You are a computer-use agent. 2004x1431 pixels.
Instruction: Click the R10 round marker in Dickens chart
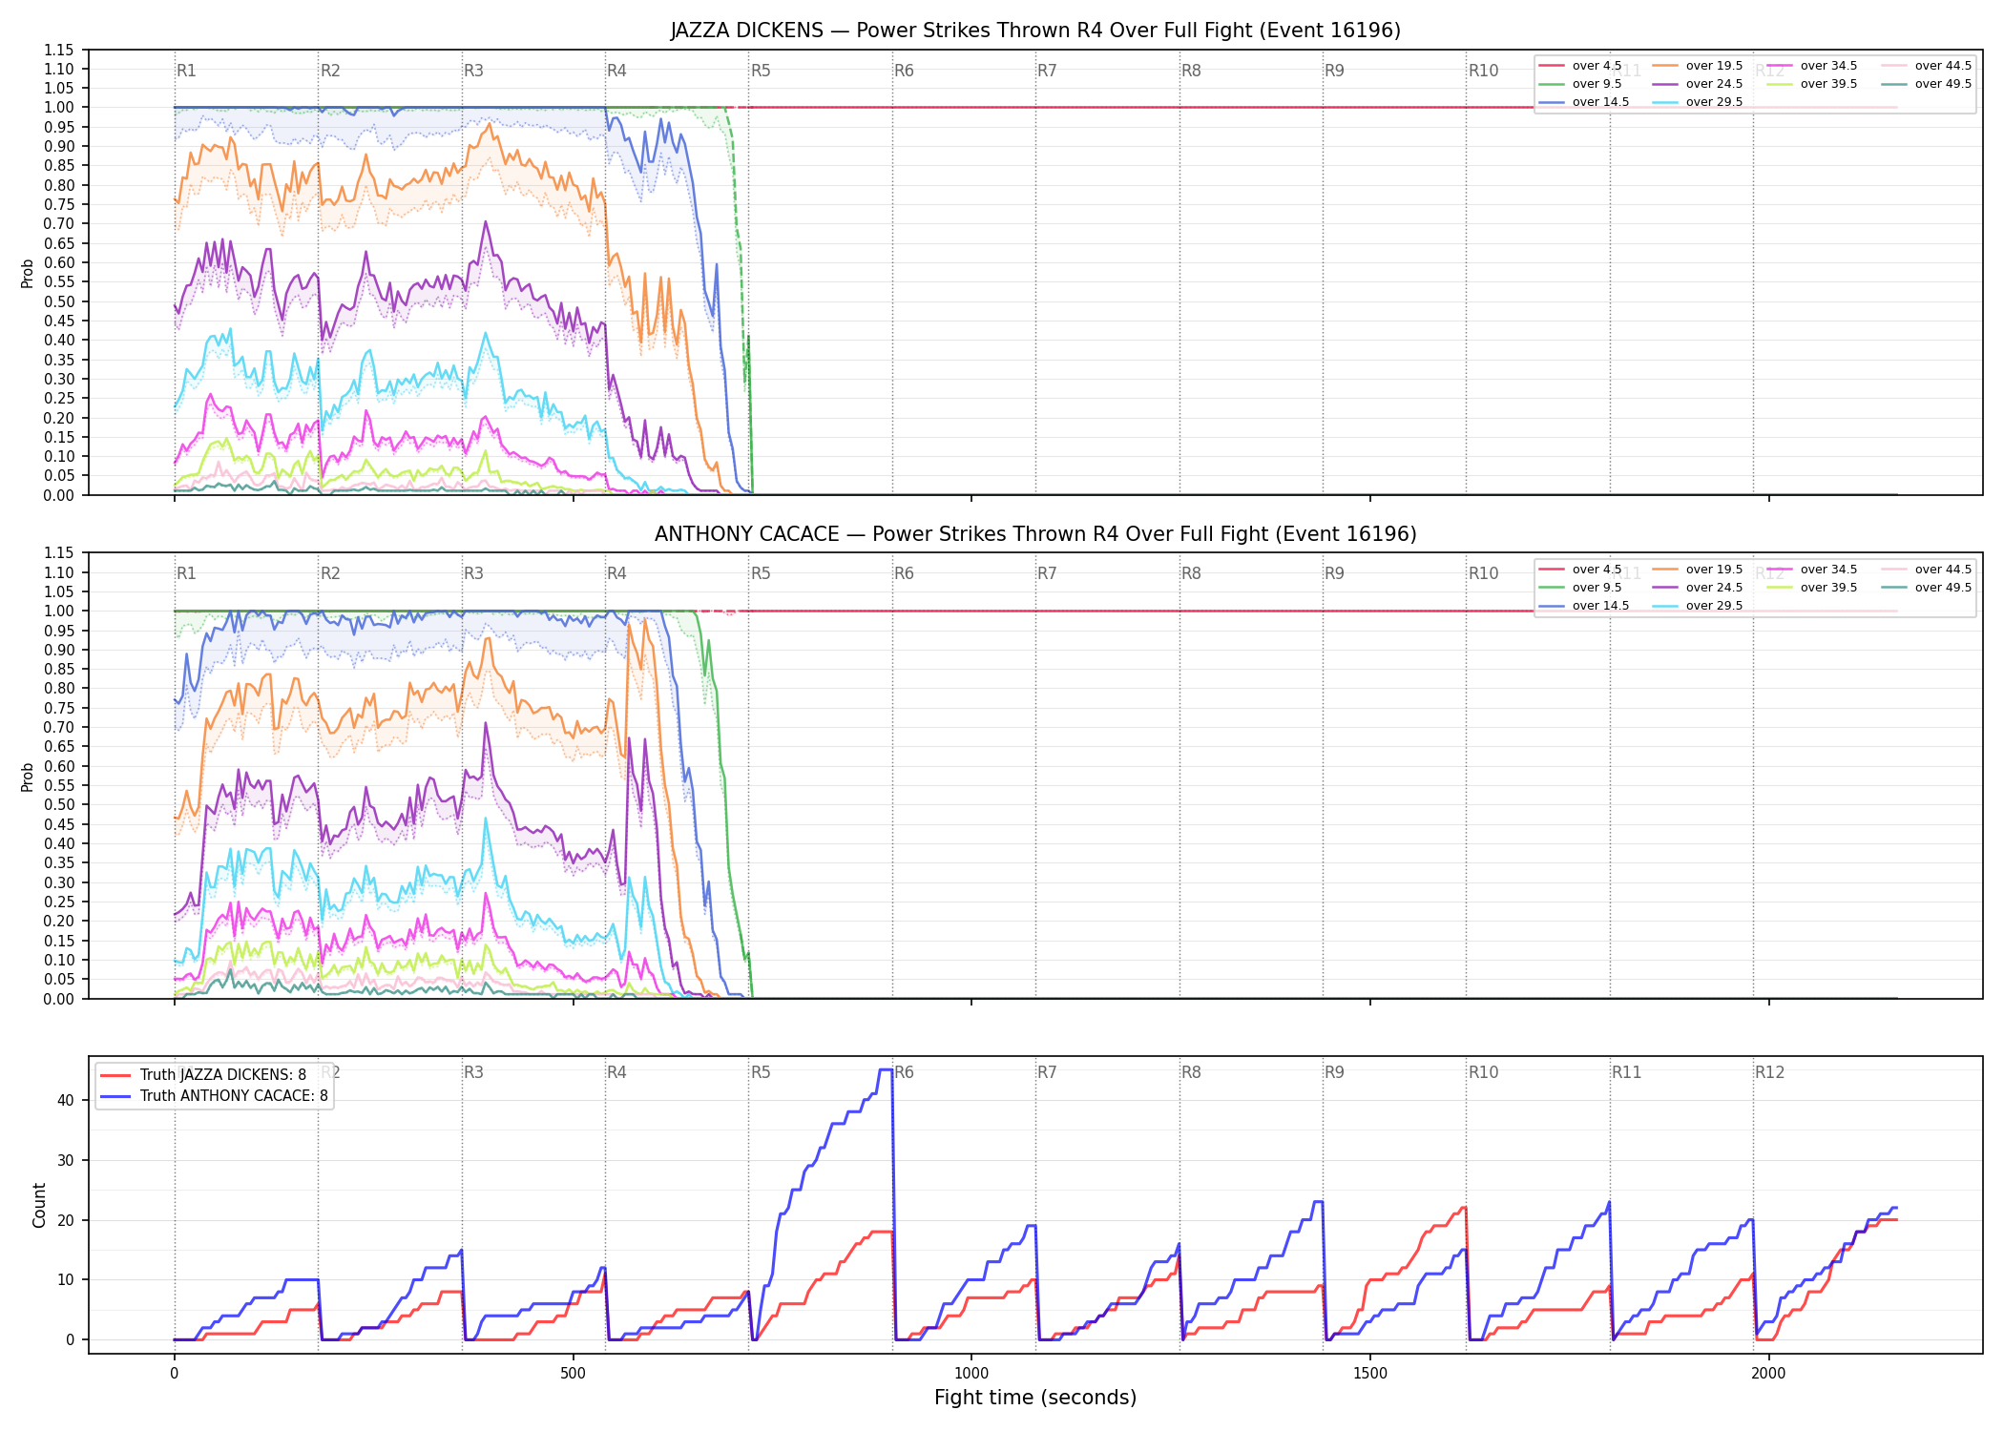coord(1484,71)
